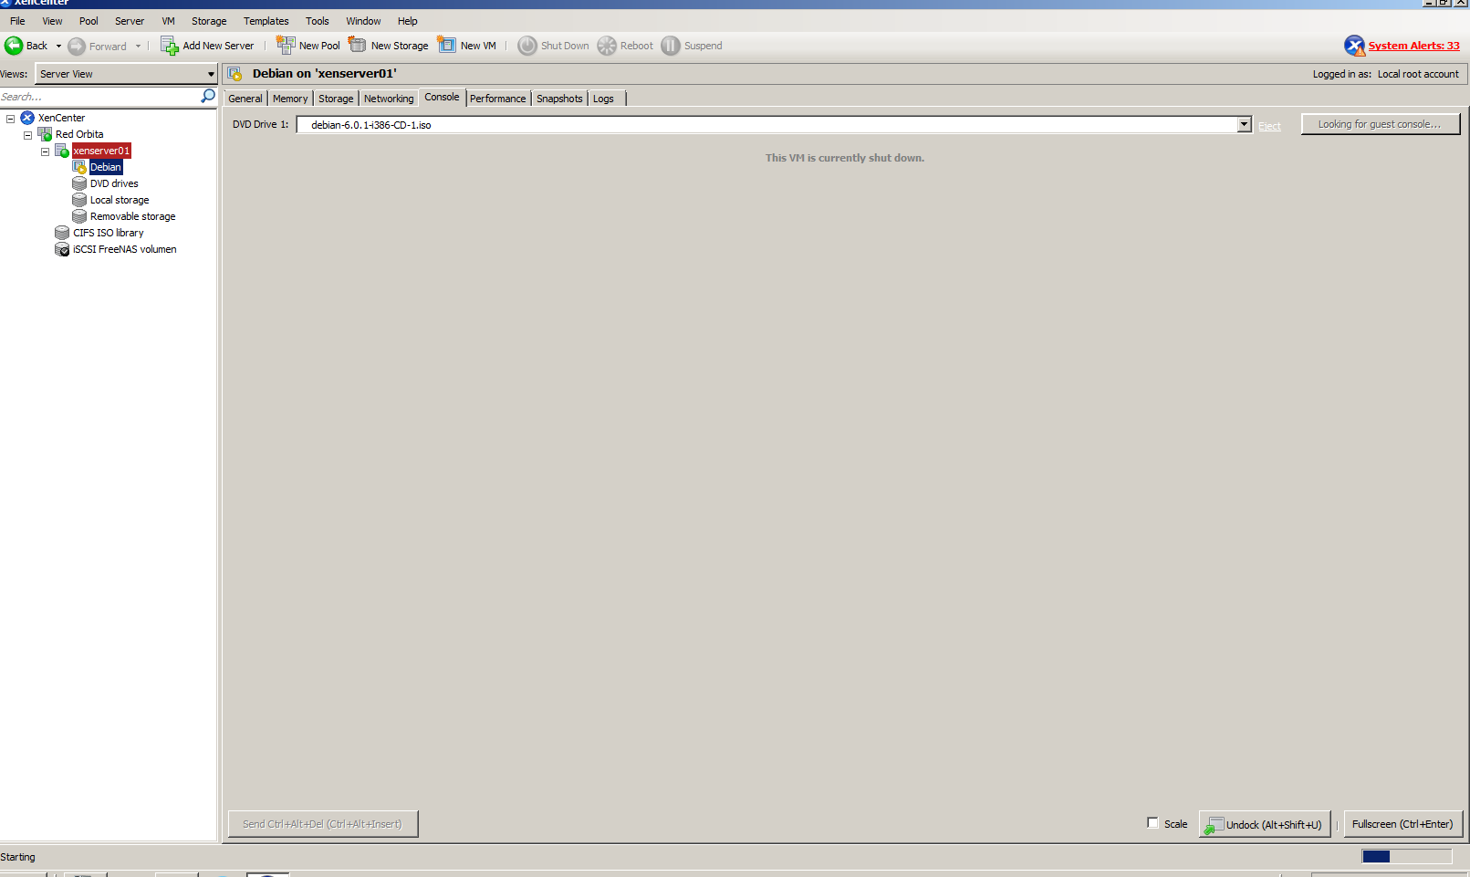Click into the Search input field
The width and height of the screenshot is (1470, 877).
99,97
